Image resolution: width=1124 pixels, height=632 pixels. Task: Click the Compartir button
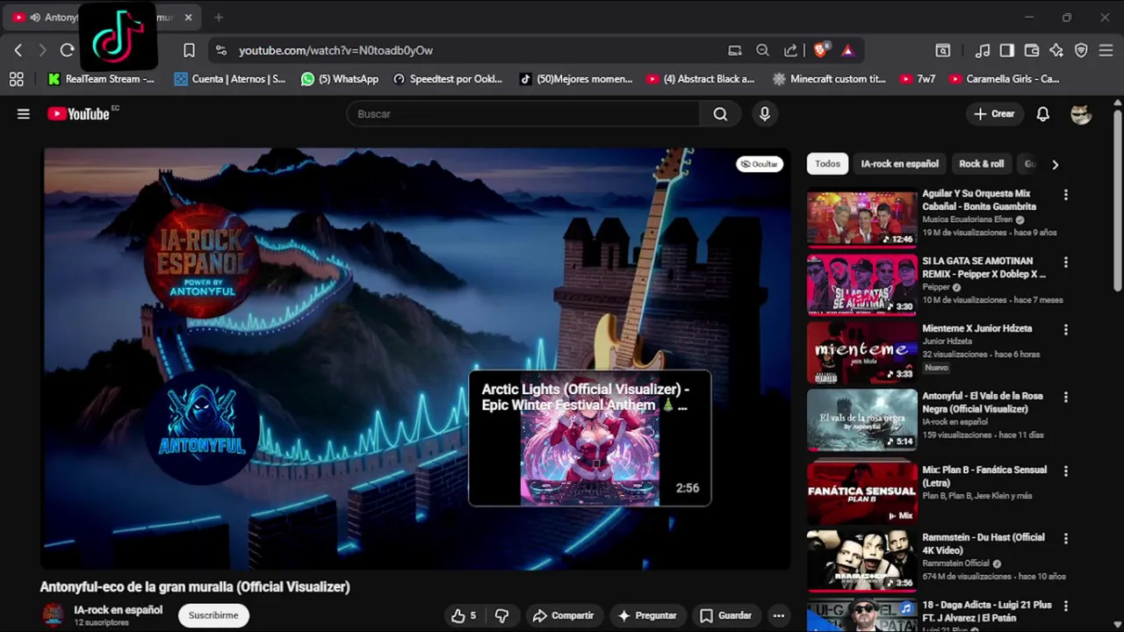pyautogui.click(x=564, y=615)
